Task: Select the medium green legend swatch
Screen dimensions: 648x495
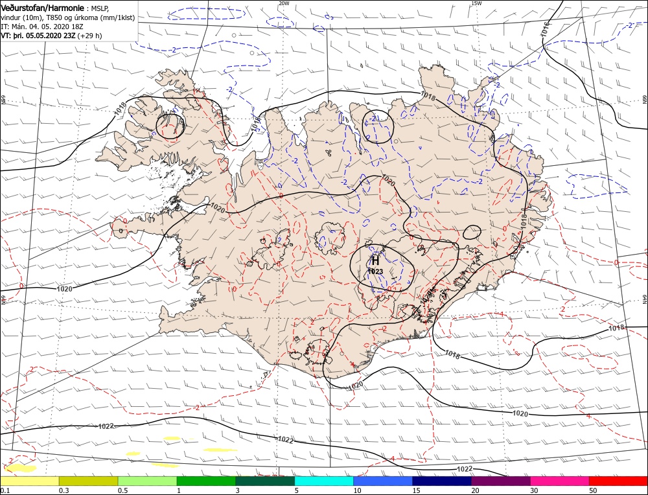Action: click(x=206, y=481)
